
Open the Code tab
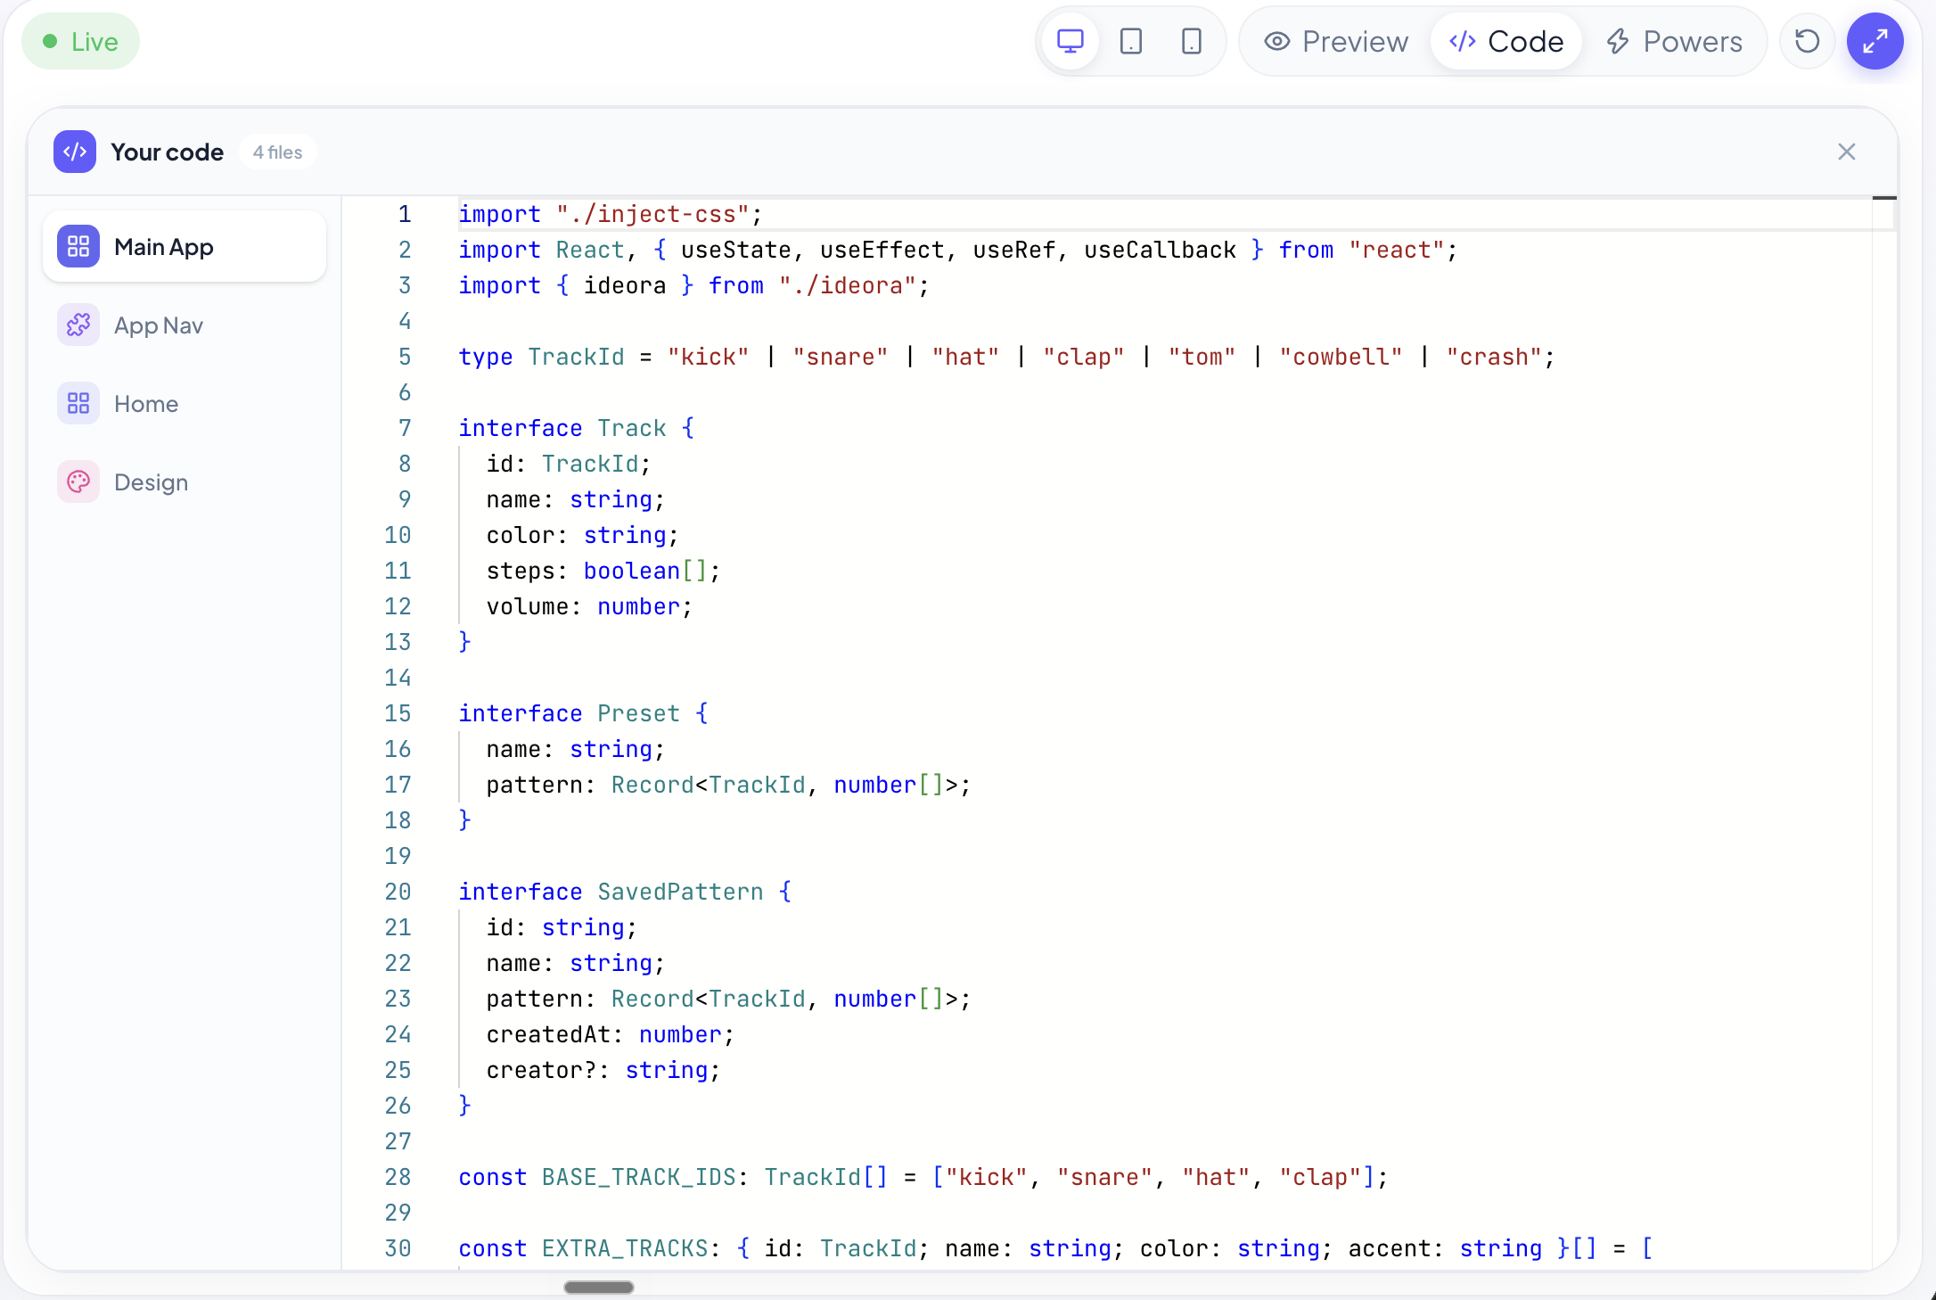click(1506, 42)
